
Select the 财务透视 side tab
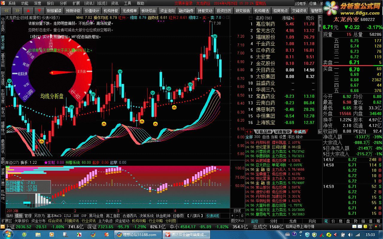pyautogui.click(x=3, y=78)
